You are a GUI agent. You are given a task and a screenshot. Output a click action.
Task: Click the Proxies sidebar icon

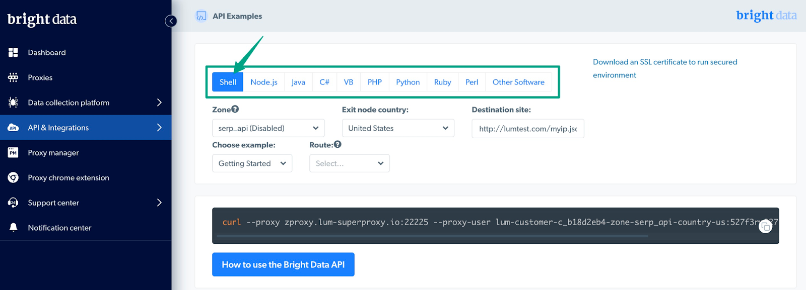pos(13,77)
